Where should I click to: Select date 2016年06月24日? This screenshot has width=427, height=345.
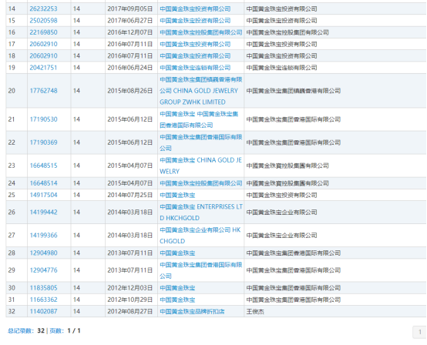point(130,68)
